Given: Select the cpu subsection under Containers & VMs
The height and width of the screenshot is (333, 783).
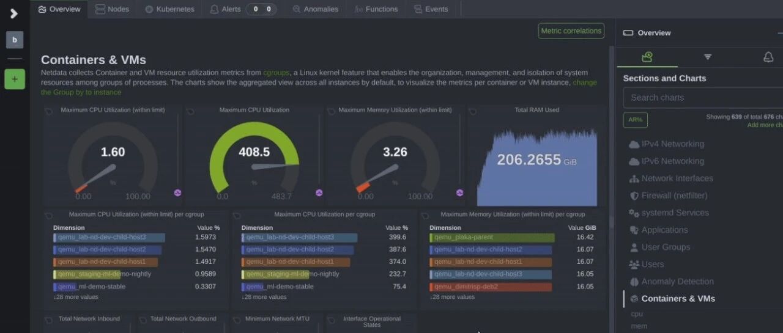Looking at the screenshot, I should point(637,314).
